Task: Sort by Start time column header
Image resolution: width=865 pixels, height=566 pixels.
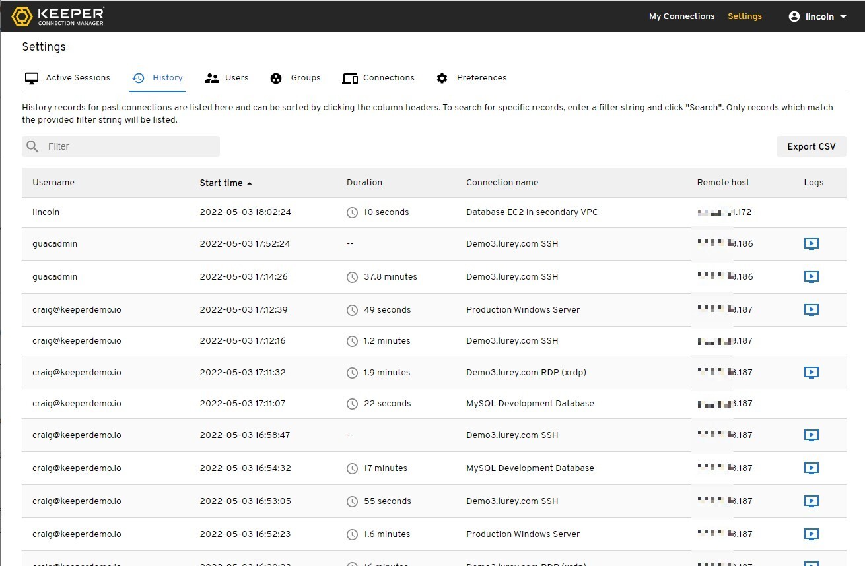Action: 221,183
